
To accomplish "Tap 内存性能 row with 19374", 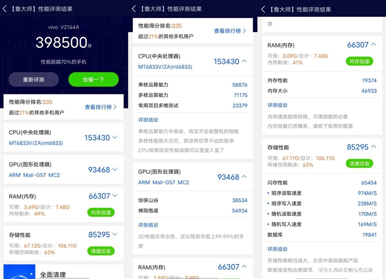I will [x=322, y=80].
